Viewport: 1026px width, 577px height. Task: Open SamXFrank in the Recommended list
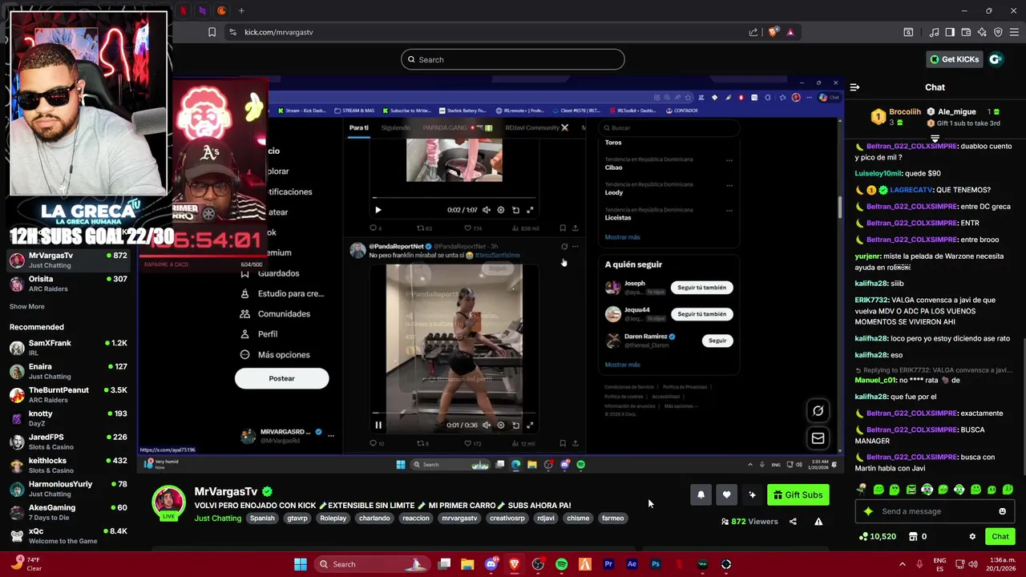(x=68, y=348)
